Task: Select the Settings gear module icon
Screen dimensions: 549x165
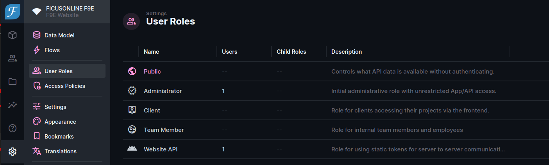Action: coord(13,151)
